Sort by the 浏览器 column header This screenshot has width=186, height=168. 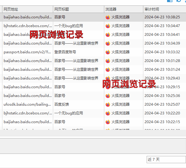(123, 9)
